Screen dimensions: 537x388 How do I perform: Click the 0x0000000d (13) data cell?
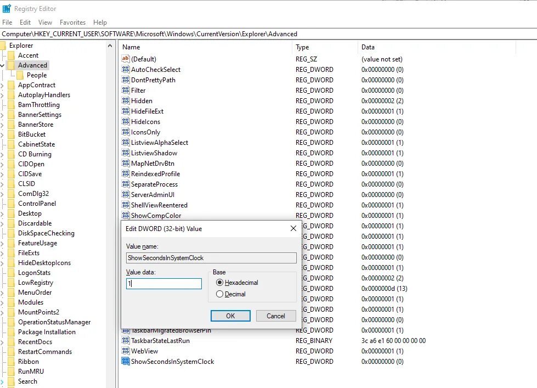pyautogui.click(x=385, y=288)
